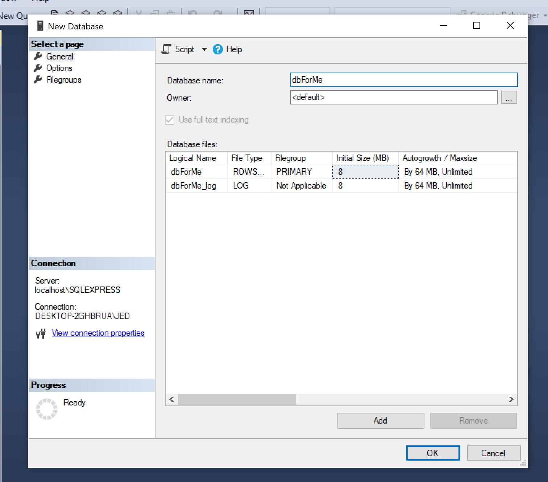548x482 pixels.
Task: Click the Database name input showing dbForMe
Action: (x=404, y=80)
